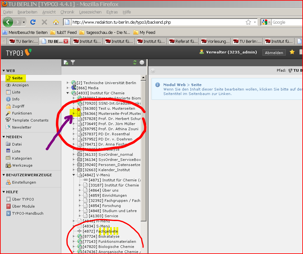Viewport: 303px width, 254px height.
Task: Open the TYPO3-Handbuch link
Action: coord(27,213)
